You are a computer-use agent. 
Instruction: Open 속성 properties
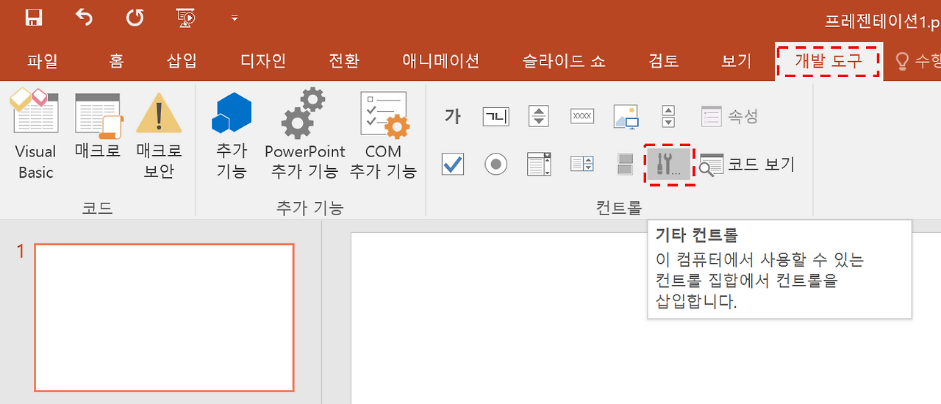(729, 116)
